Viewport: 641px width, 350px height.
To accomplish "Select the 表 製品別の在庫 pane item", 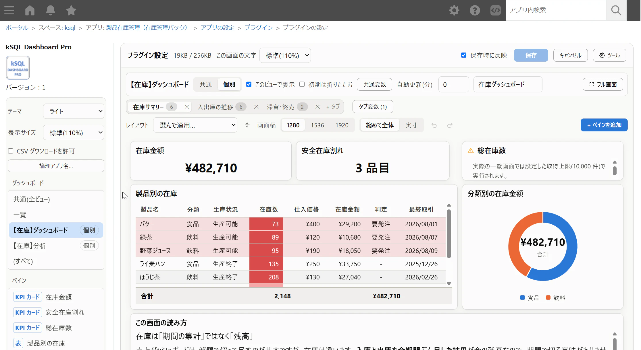I will click(x=56, y=343).
